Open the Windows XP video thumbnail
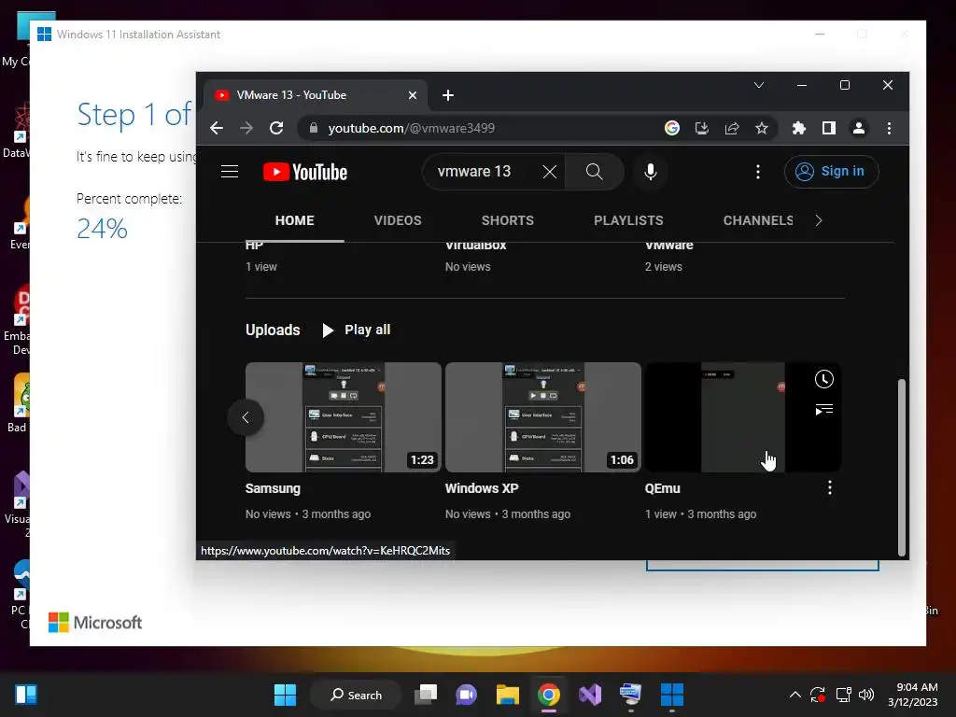 tap(542, 417)
